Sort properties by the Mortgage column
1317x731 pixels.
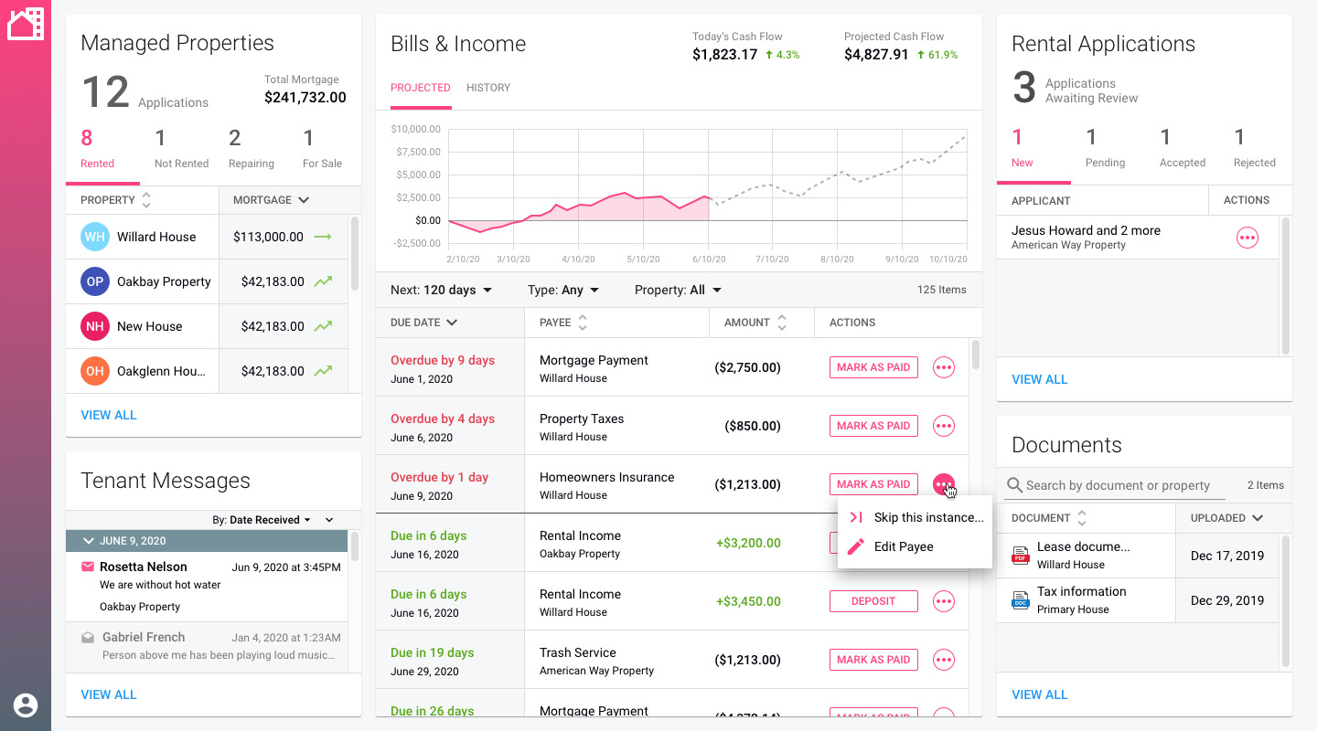271,200
